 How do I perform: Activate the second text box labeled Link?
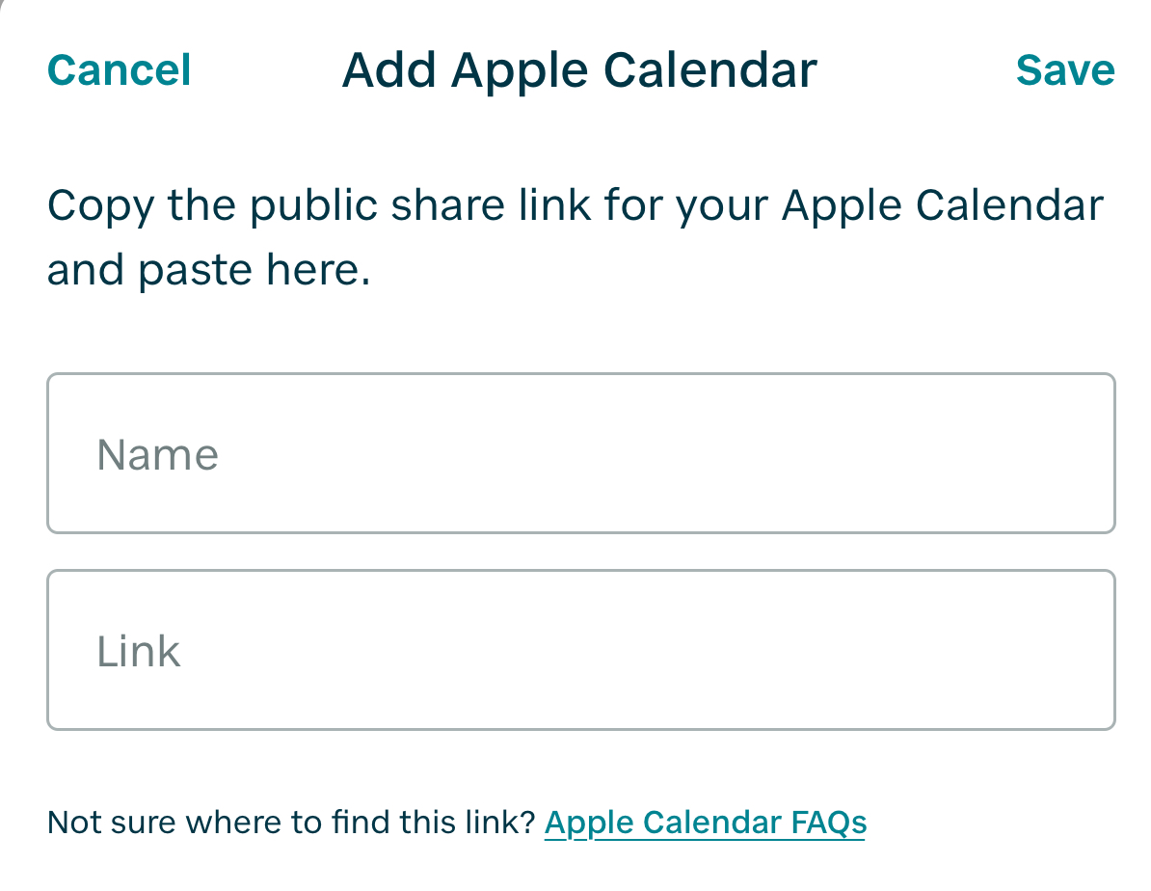coord(580,650)
